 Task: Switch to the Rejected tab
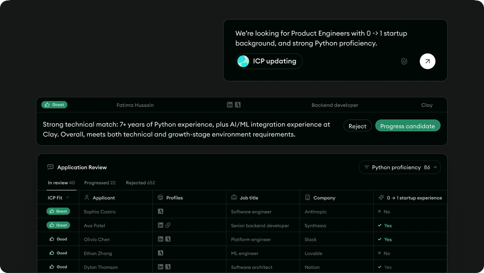pyautogui.click(x=140, y=183)
